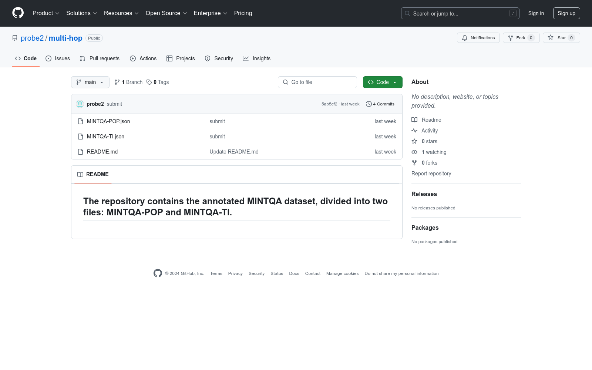The width and height of the screenshot is (592, 370).
Task: Open the footer Security link
Action: pyautogui.click(x=257, y=273)
